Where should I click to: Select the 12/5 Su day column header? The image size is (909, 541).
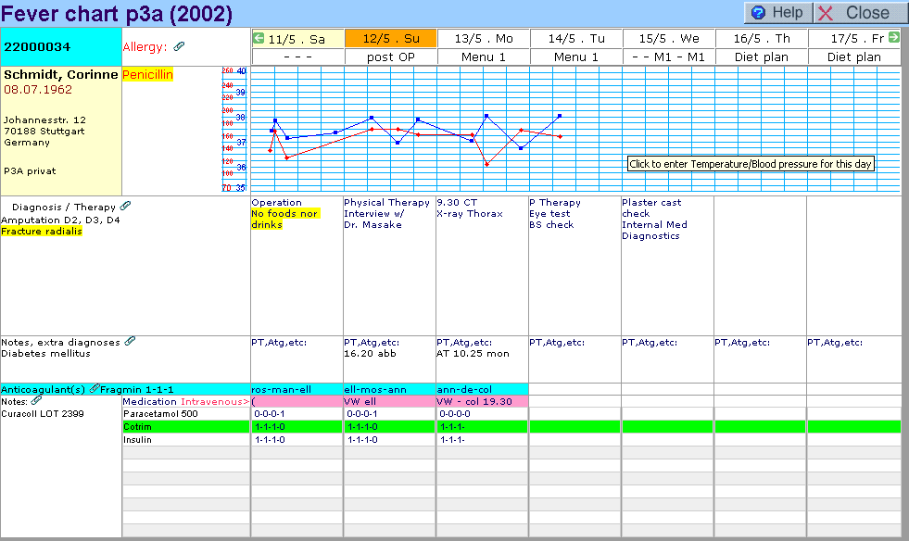click(x=390, y=39)
